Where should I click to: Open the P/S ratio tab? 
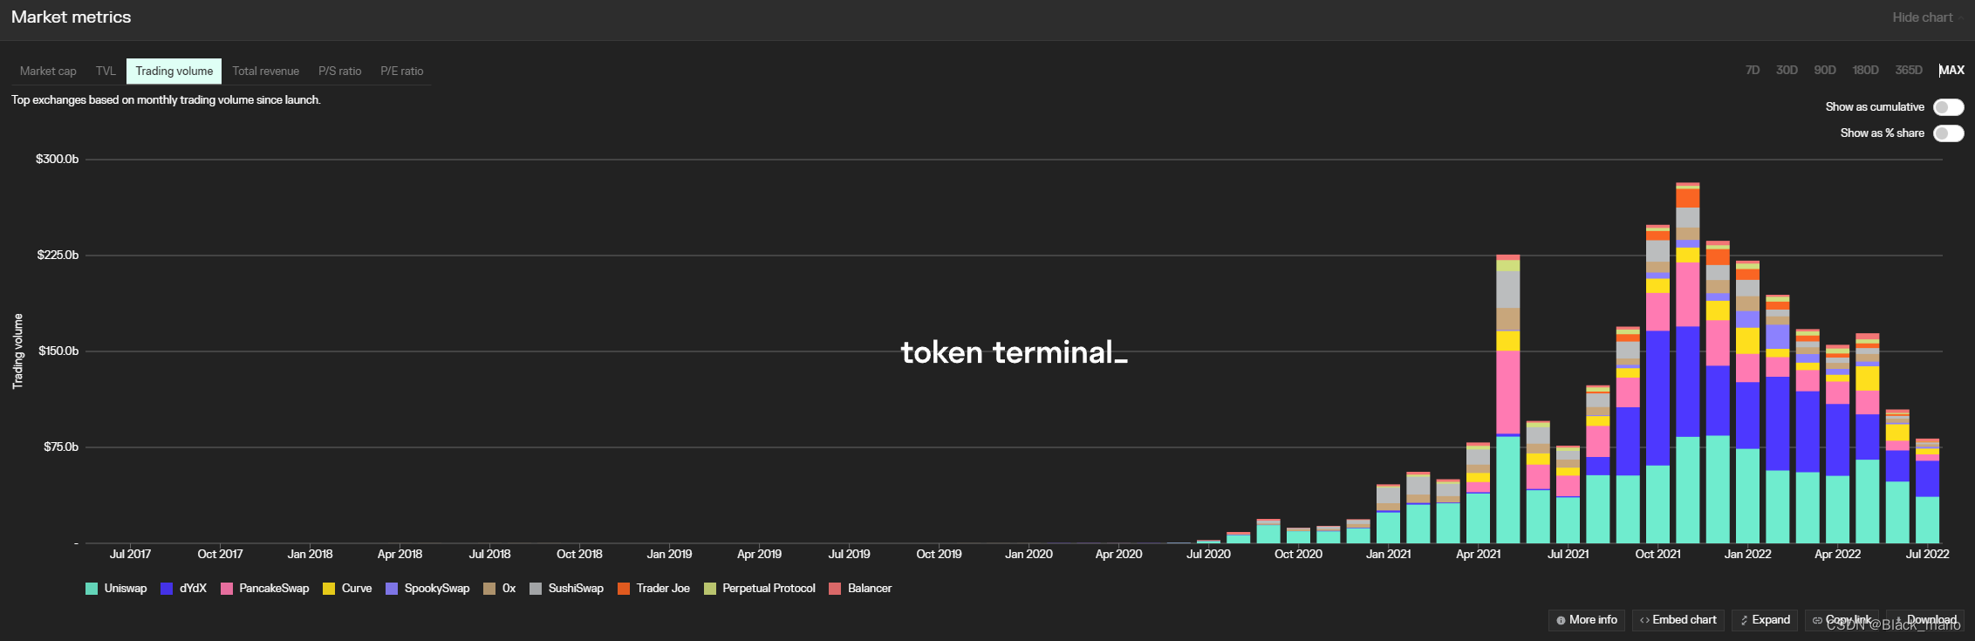click(x=339, y=72)
